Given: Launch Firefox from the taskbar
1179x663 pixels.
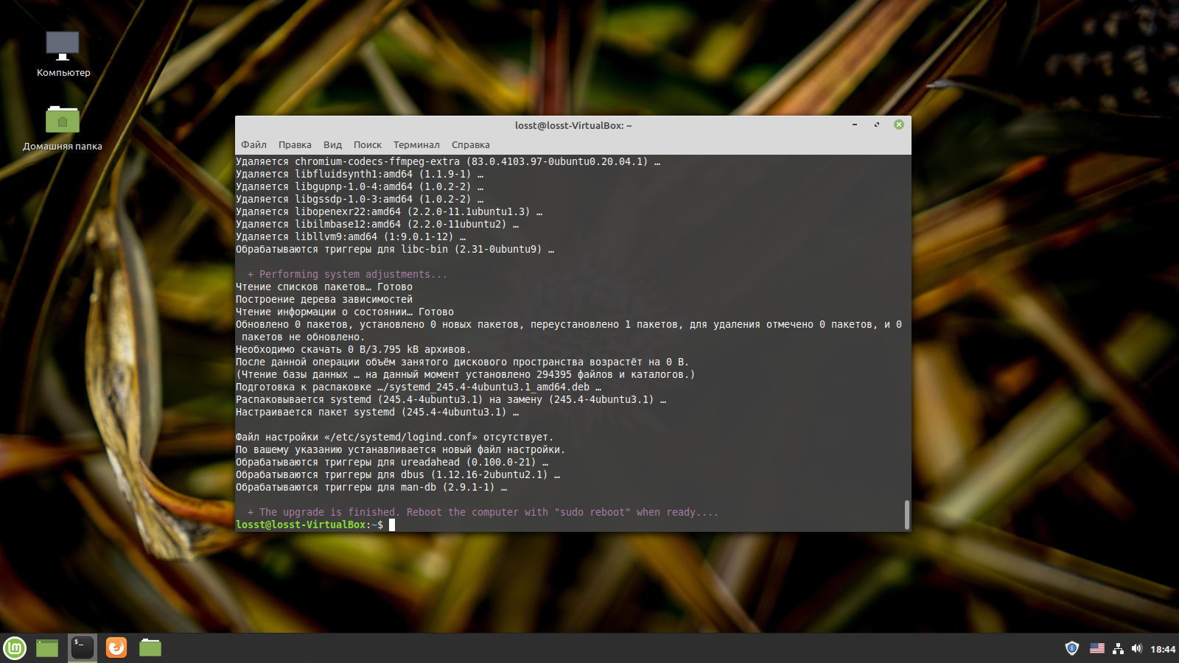Looking at the screenshot, I should (116, 648).
